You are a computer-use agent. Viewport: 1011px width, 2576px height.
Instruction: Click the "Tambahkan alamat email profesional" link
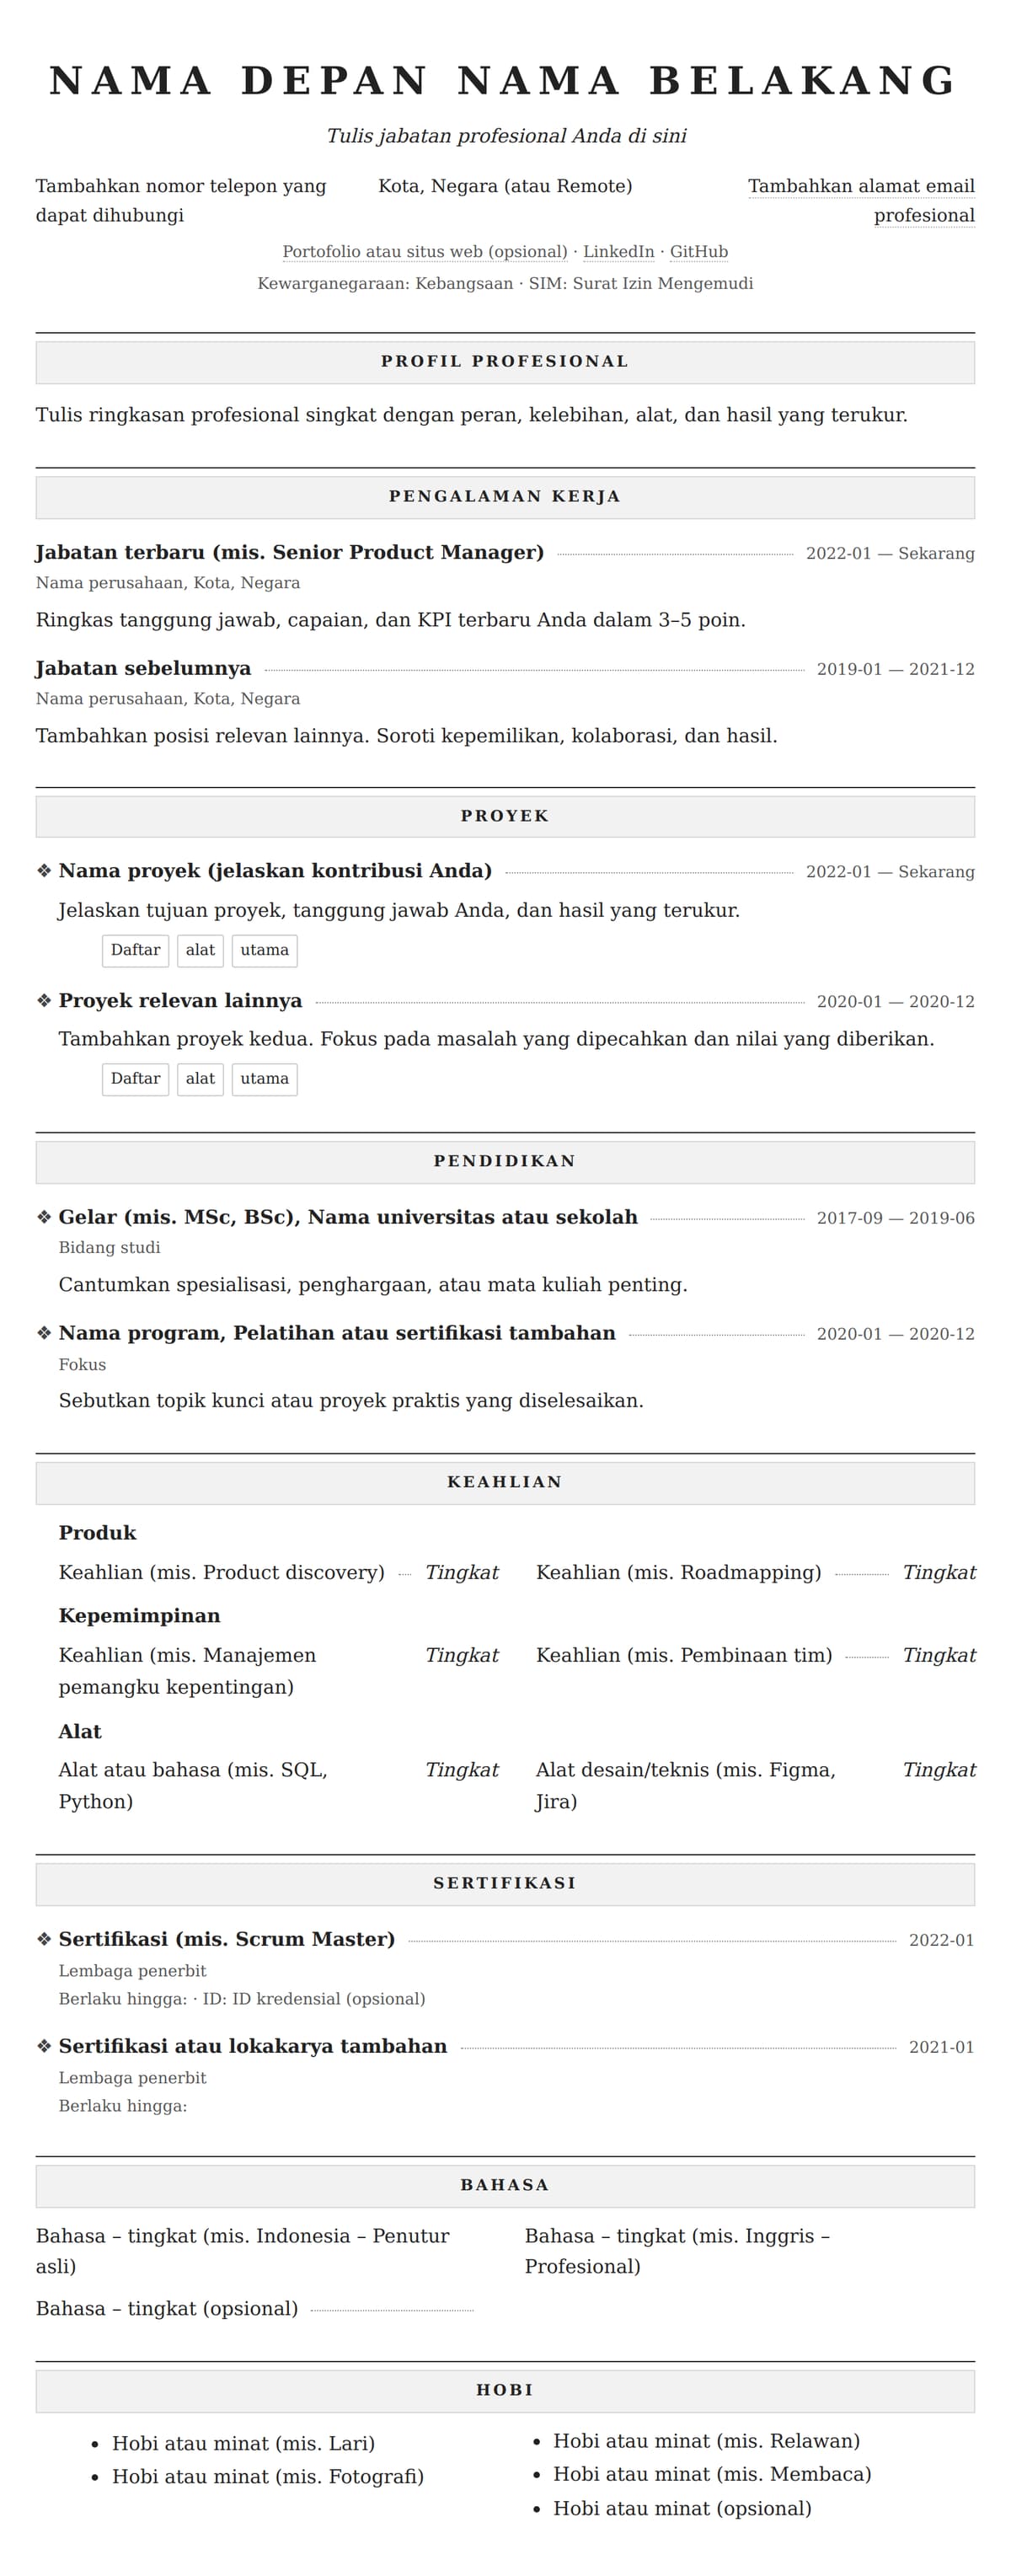(x=861, y=200)
